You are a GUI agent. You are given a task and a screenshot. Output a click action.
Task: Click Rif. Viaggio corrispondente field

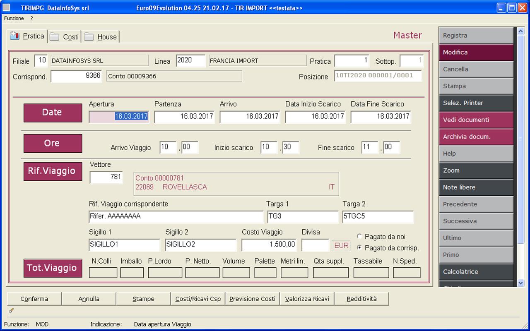pos(176,217)
